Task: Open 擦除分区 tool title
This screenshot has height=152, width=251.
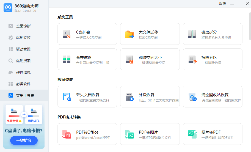Action: click(209, 57)
